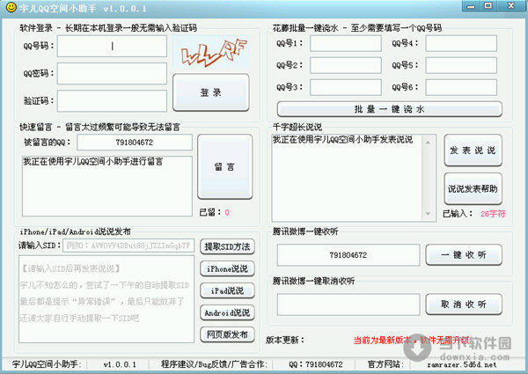Click scroll-down arrow in 说说 text area
The image size is (528, 374).
428,214
